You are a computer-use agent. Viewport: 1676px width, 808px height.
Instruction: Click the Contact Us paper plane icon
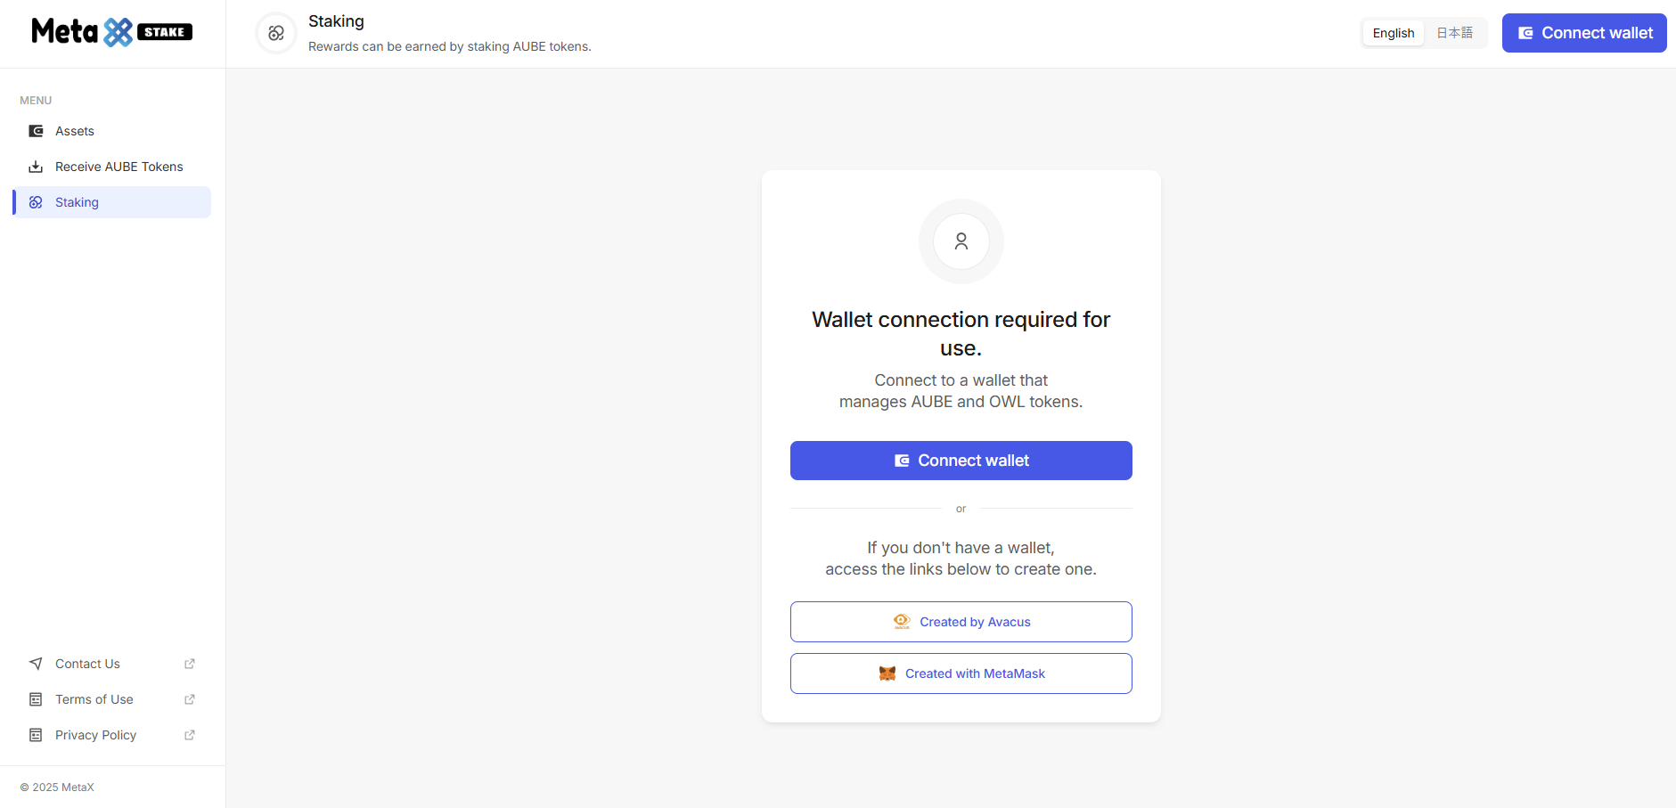(x=36, y=664)
